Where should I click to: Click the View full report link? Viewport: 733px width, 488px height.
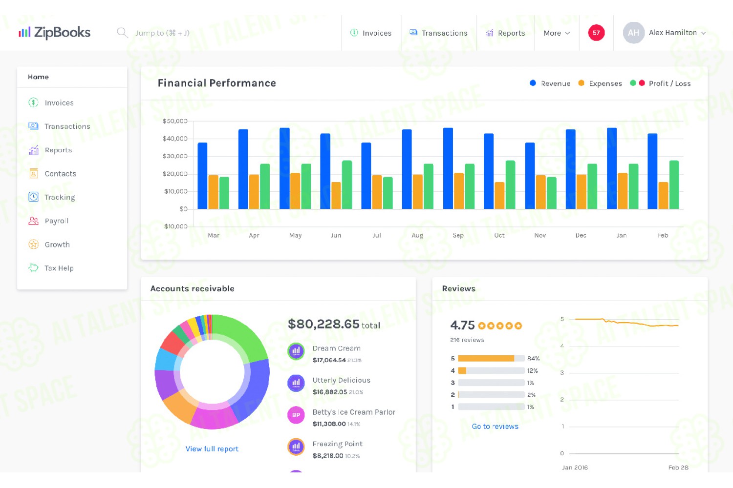212,449
